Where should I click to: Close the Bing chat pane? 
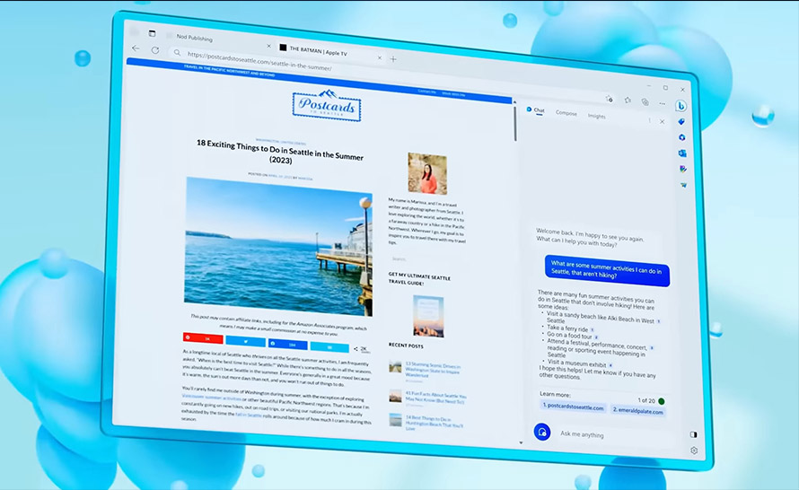coord(662,121)
